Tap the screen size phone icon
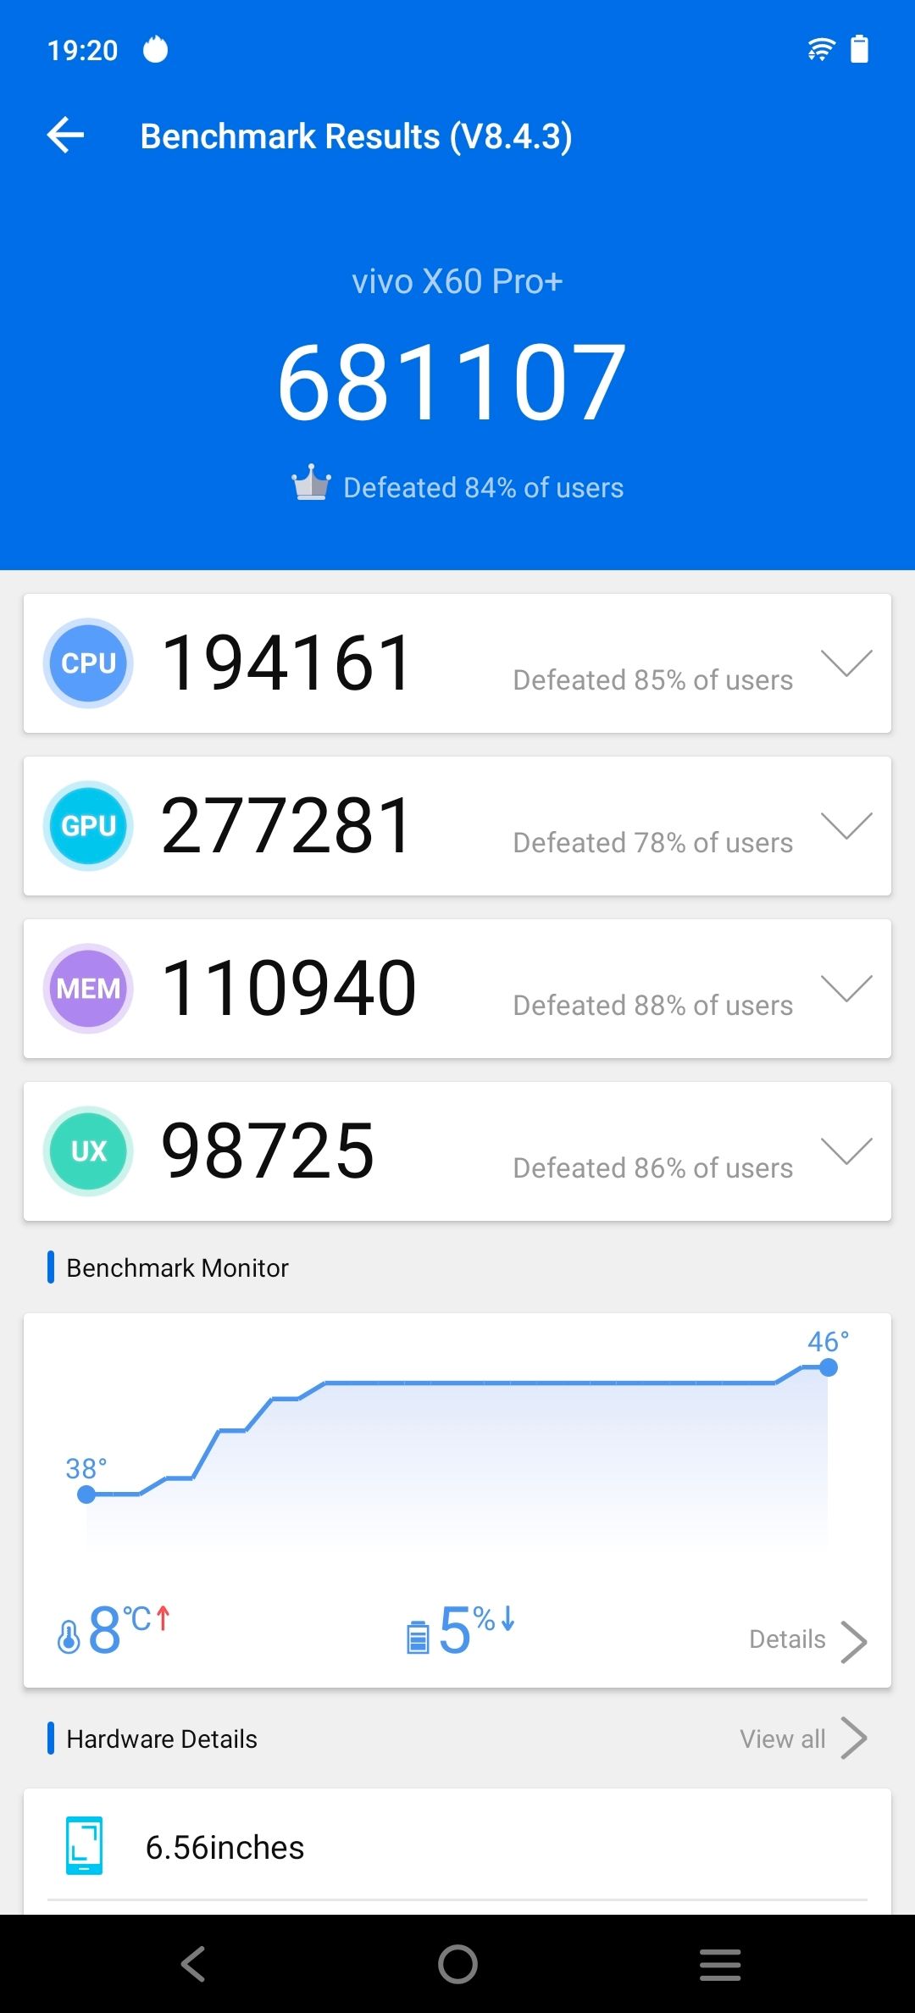 (84, 1845)
